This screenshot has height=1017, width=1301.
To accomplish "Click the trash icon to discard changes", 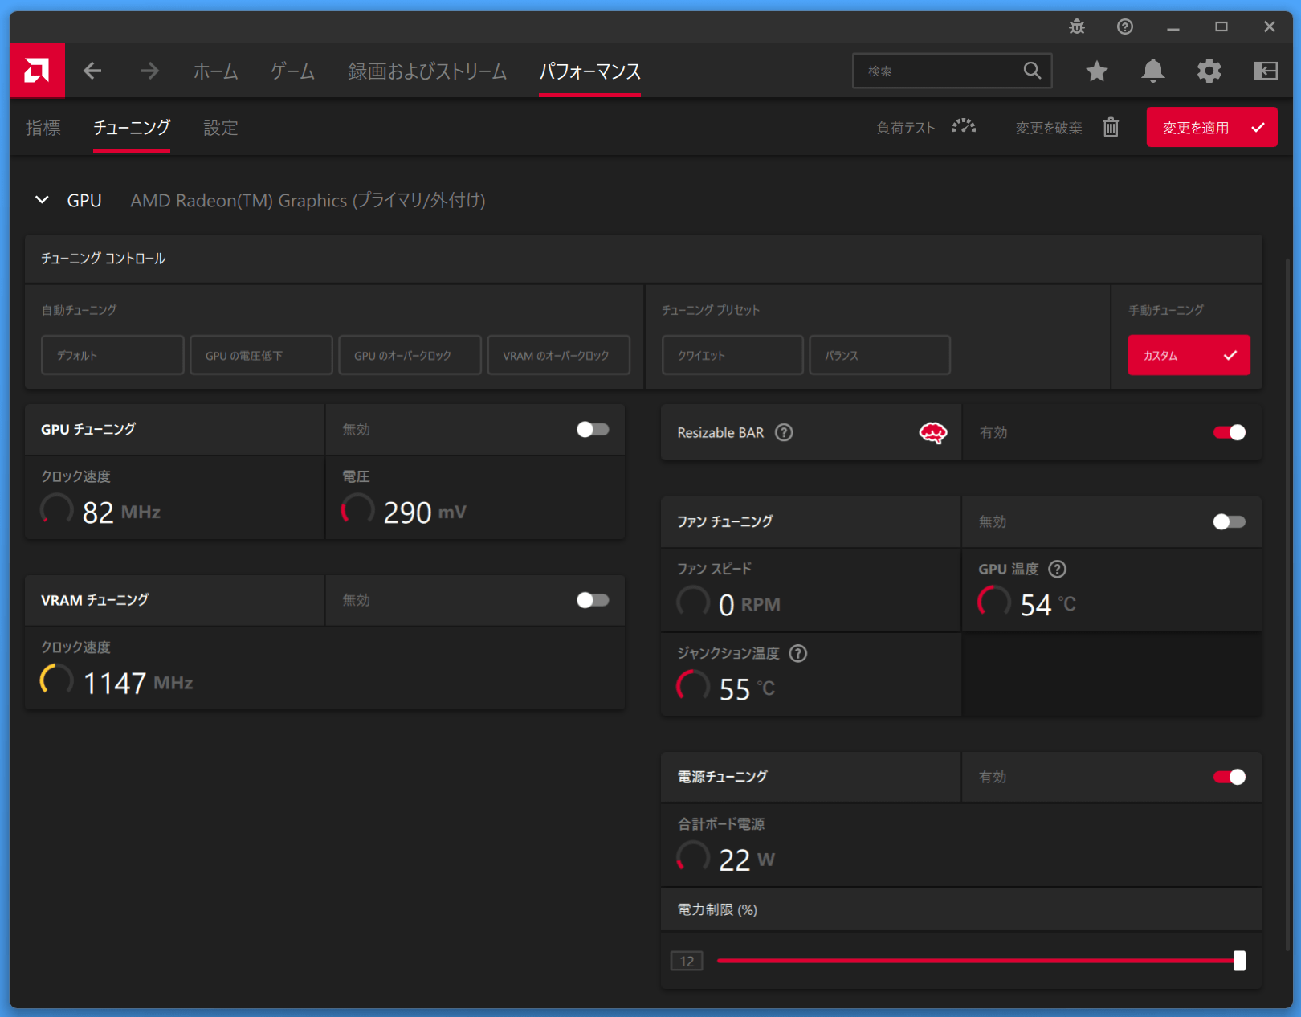I will click(1111, 128).
